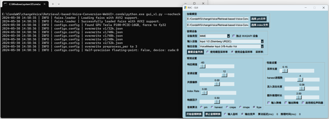Click the gui_v1.py --nocheck command line
This screenshot has height=119, width=329.
click(x=91, y=14)
